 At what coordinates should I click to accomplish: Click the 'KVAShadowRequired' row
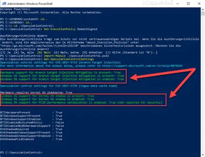point(31,129)
